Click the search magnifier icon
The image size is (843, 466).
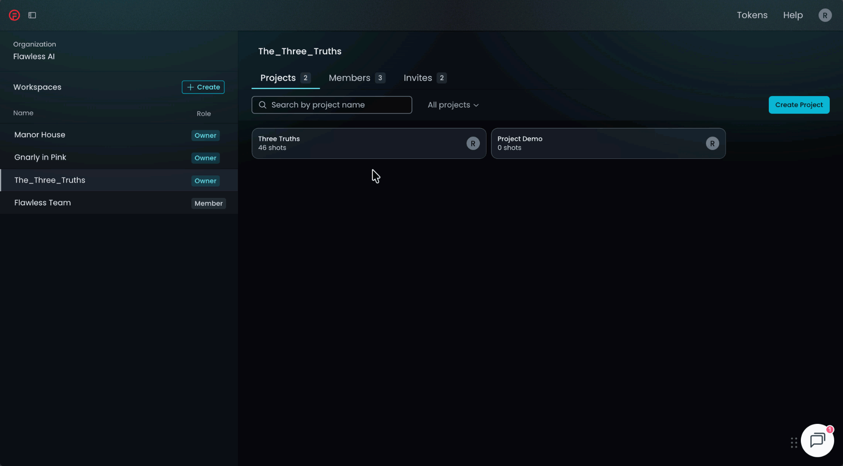(x=263, y=105)
